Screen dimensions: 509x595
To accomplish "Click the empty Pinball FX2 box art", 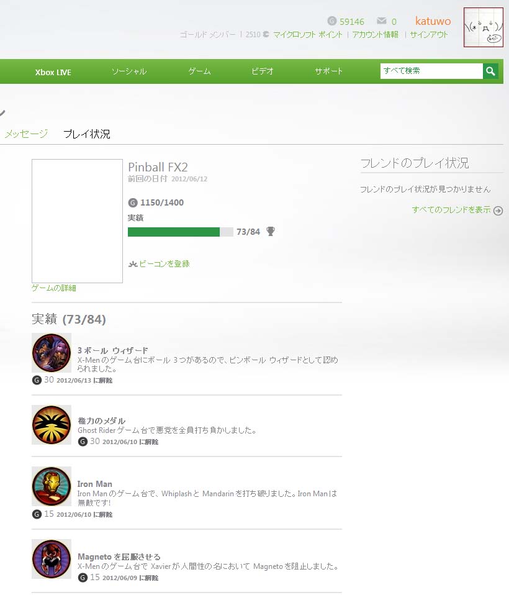I will pos(78,221).
